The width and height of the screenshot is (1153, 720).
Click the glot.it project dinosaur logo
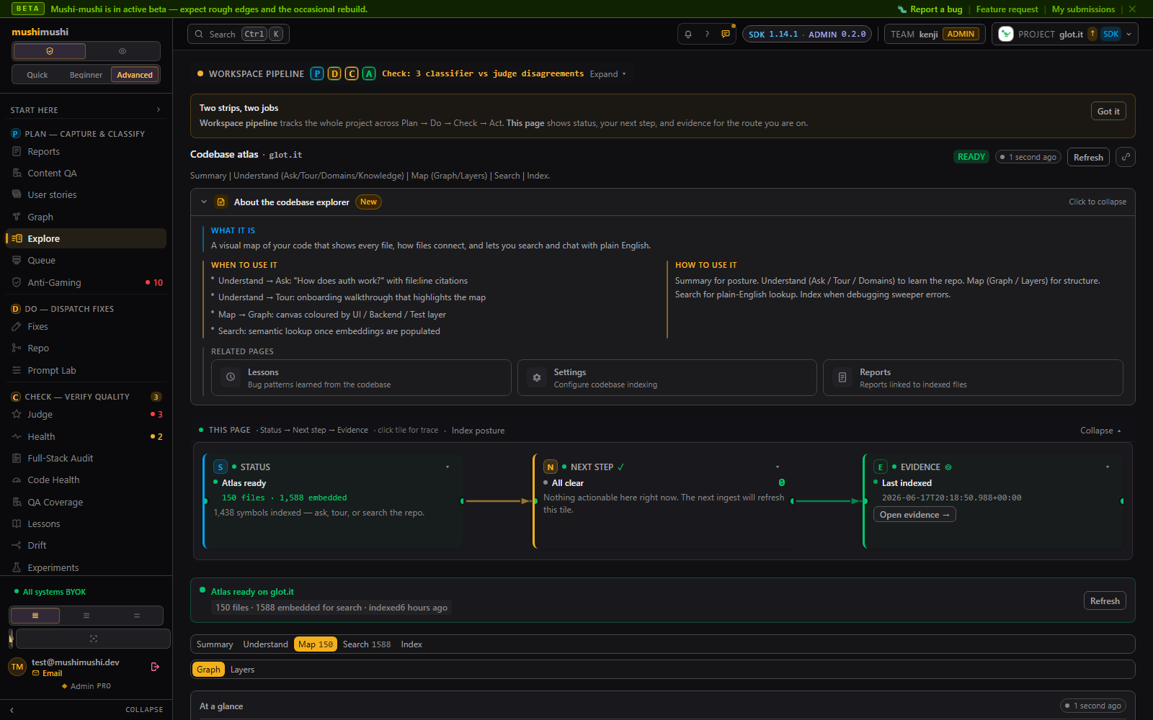[x=1006, y=34]
